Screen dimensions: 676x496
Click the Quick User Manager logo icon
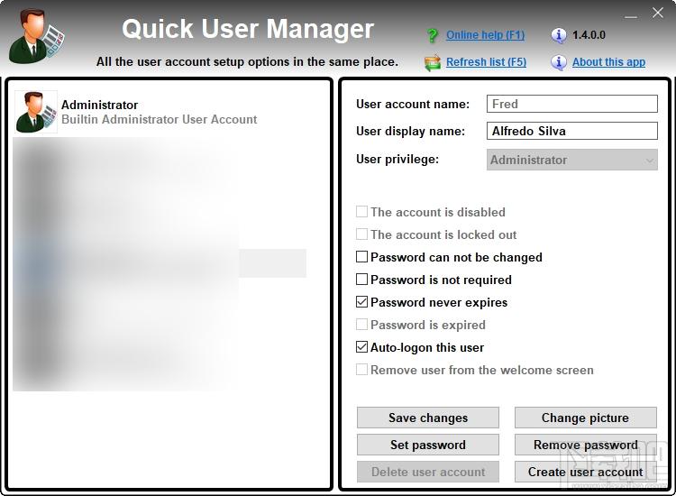pyautogui.click(x=36, y=37)
